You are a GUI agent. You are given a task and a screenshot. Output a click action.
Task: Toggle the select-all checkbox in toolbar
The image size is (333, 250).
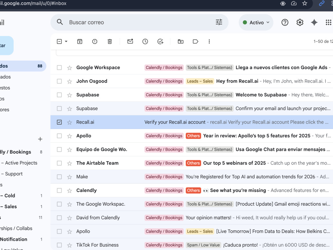59,41
